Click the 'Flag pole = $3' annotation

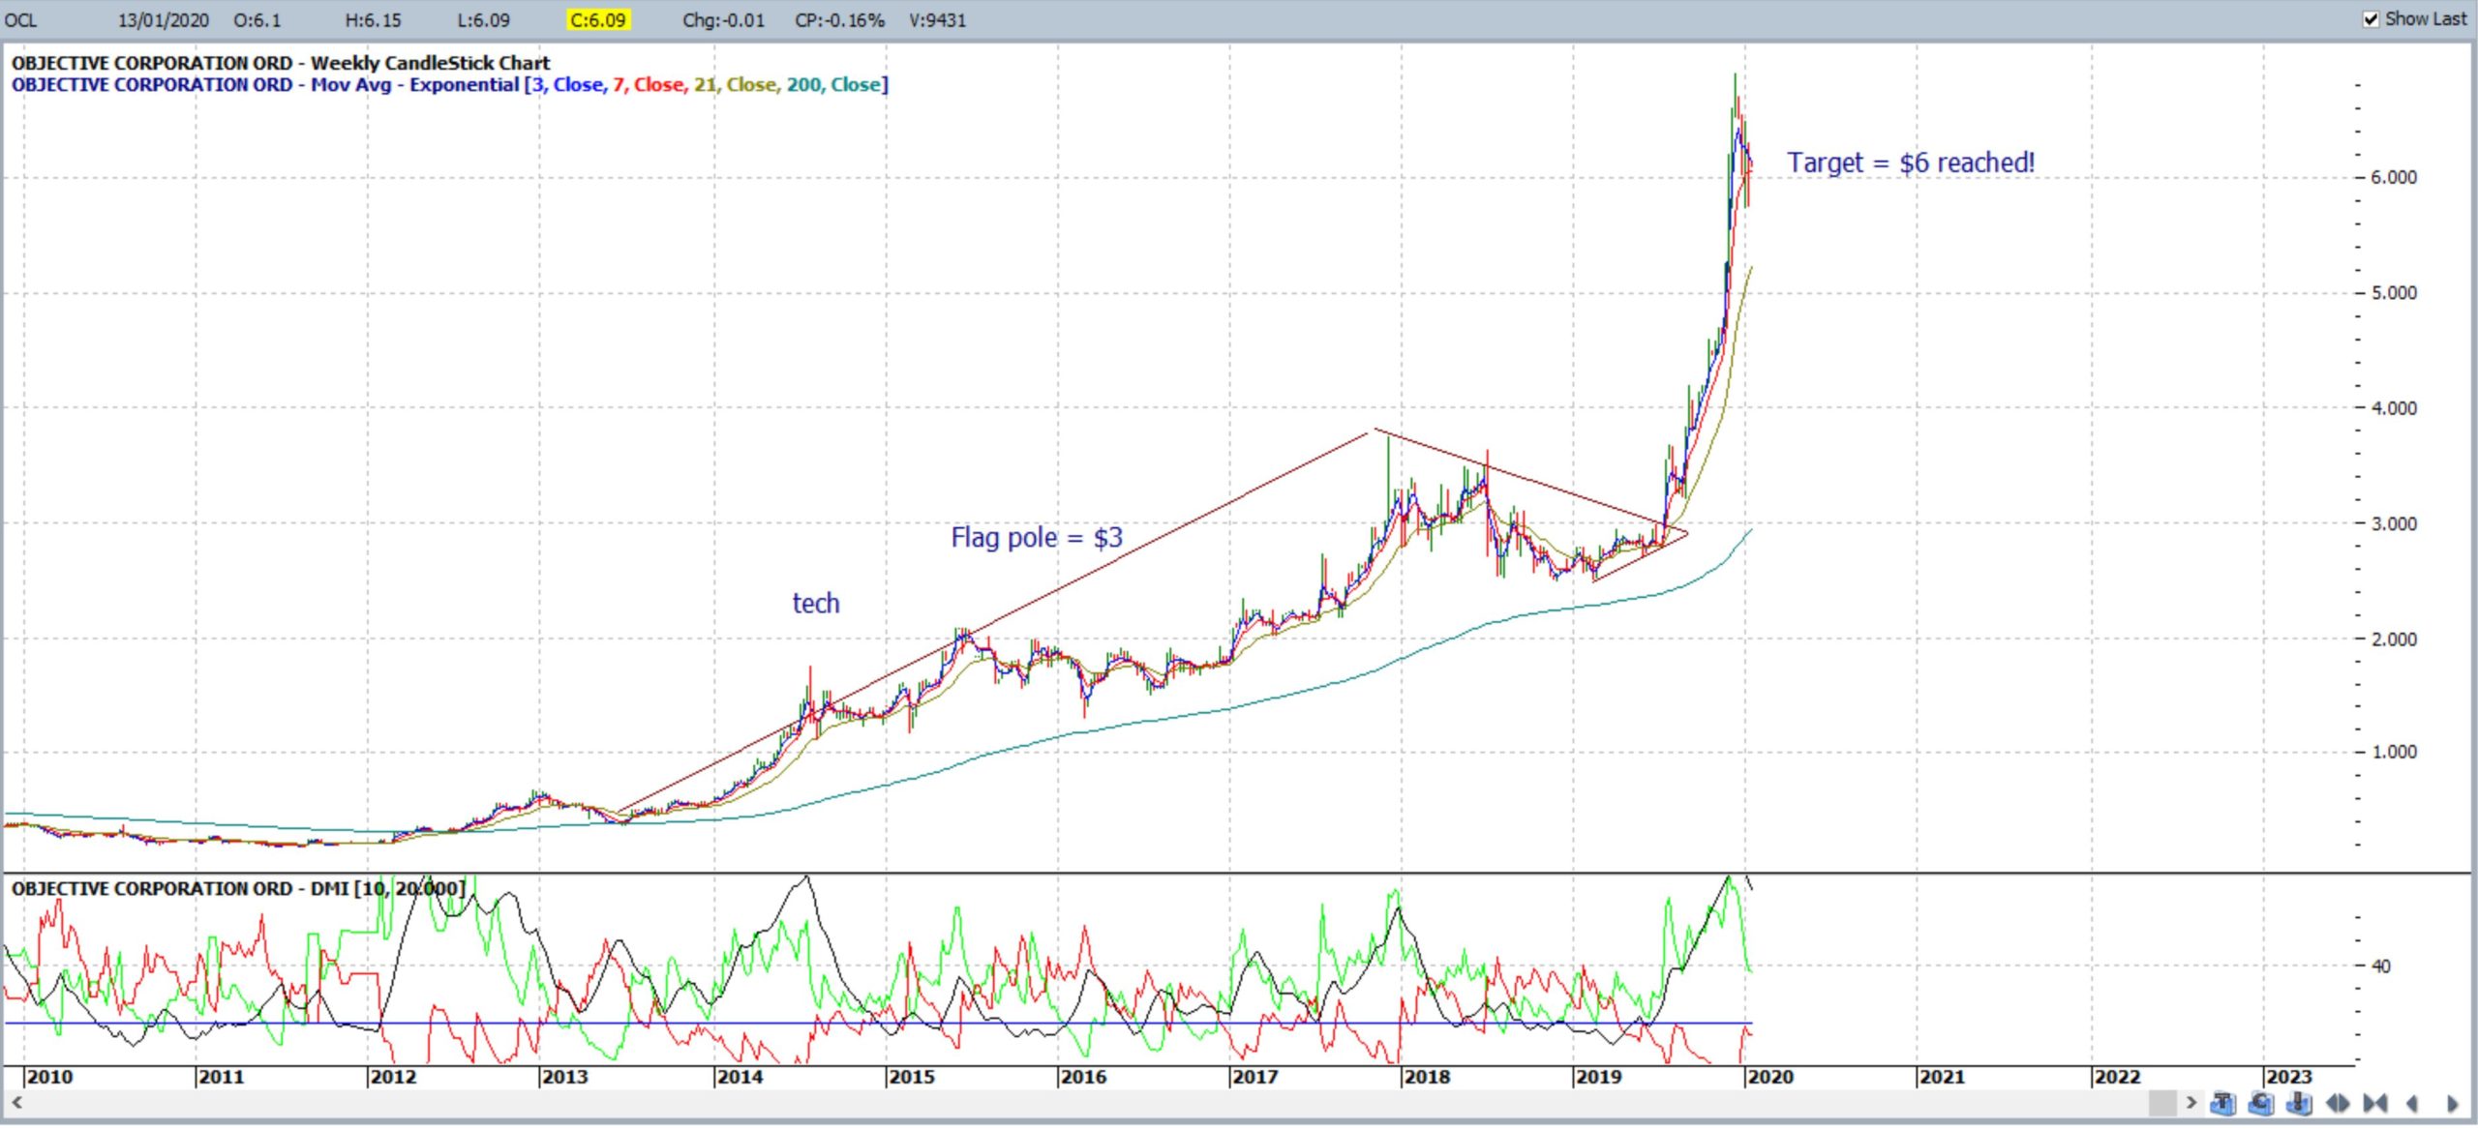(x=1037, y=537)
